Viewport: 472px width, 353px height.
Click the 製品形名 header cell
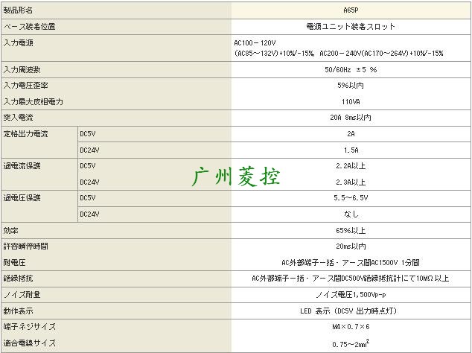pyautogui.click(x=19, y=10)
